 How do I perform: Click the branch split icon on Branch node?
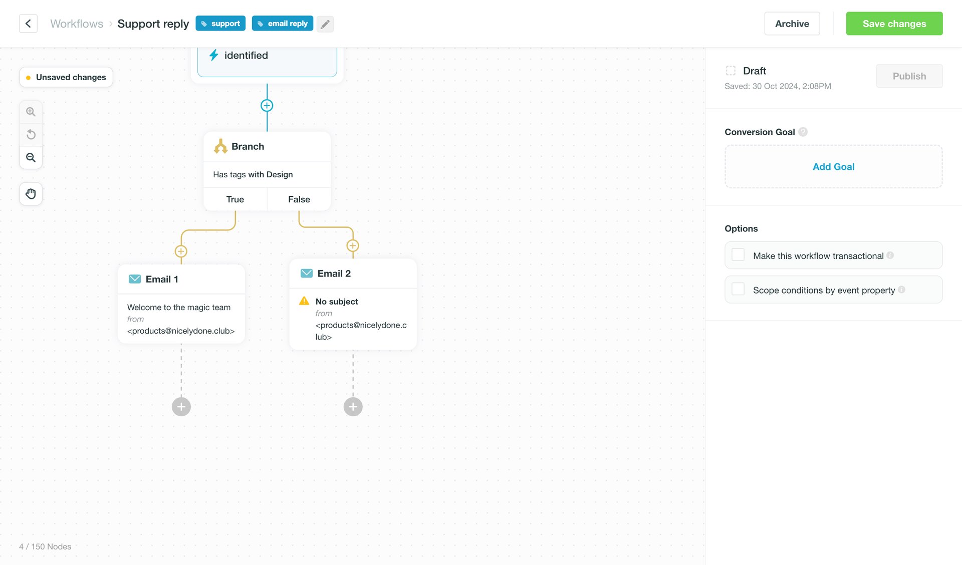click(220, 146)
